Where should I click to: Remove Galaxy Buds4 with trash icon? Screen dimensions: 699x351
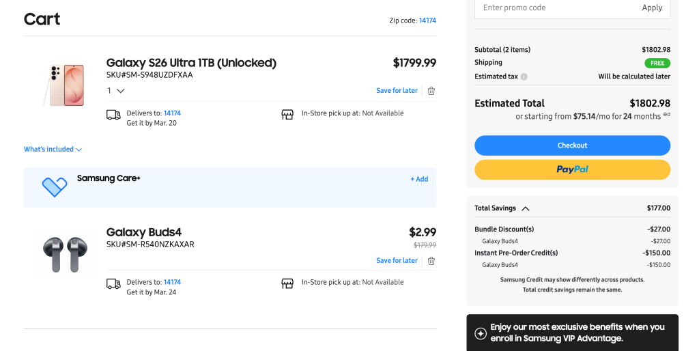click(x=431, y=261)
